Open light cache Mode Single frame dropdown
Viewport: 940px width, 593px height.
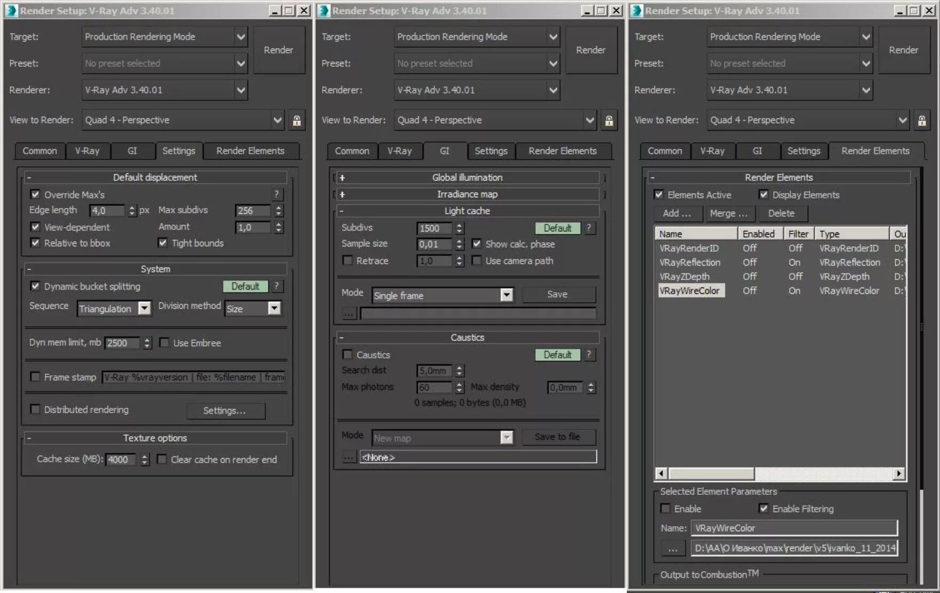point(442,295)
